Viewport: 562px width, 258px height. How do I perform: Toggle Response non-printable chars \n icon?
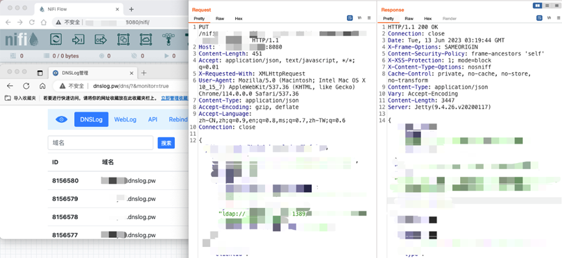[x=549, y=18]
